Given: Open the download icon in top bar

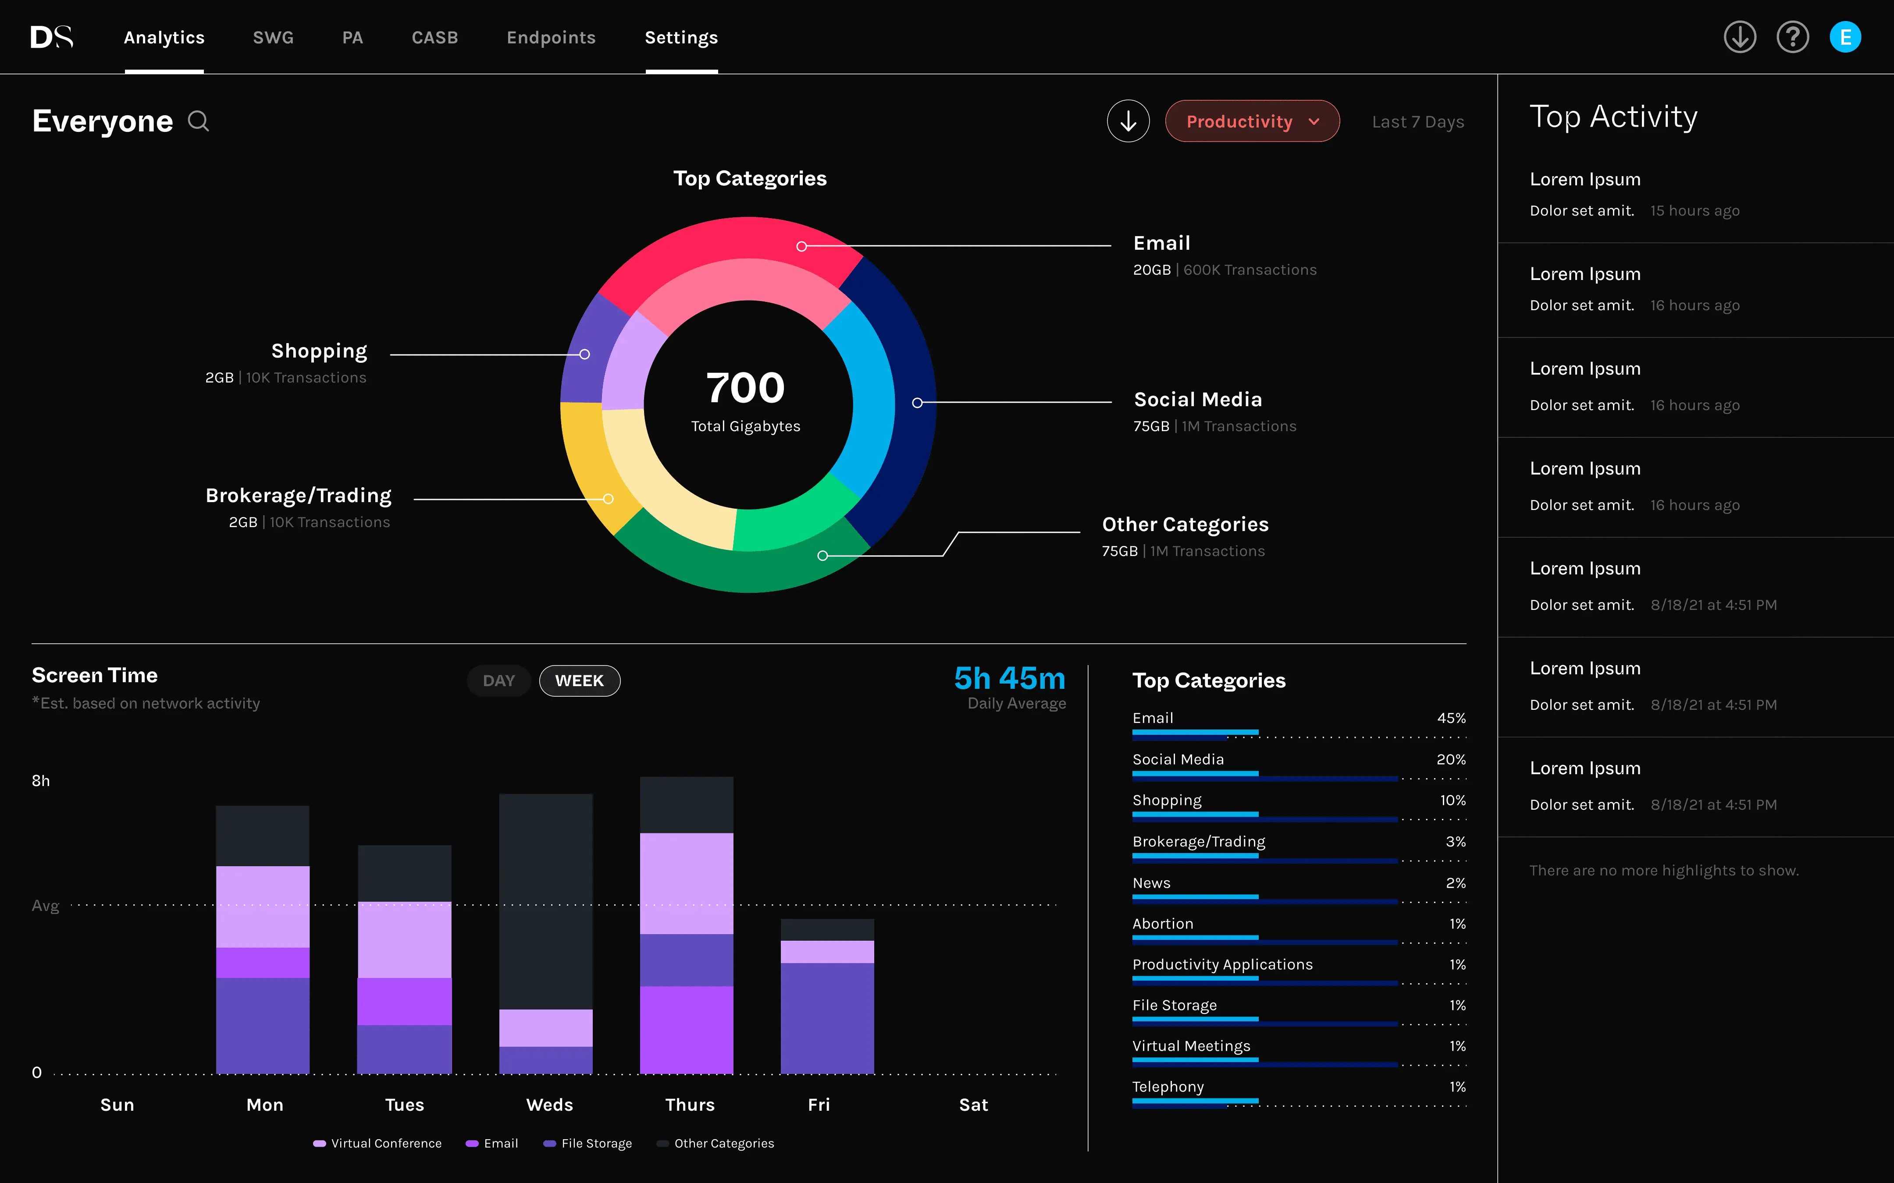Looking at the screenshot, I should 1740,37.
